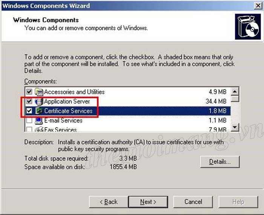264x215 pixels.
Task: Click the Application Server icon
Action: click(39, 102)
